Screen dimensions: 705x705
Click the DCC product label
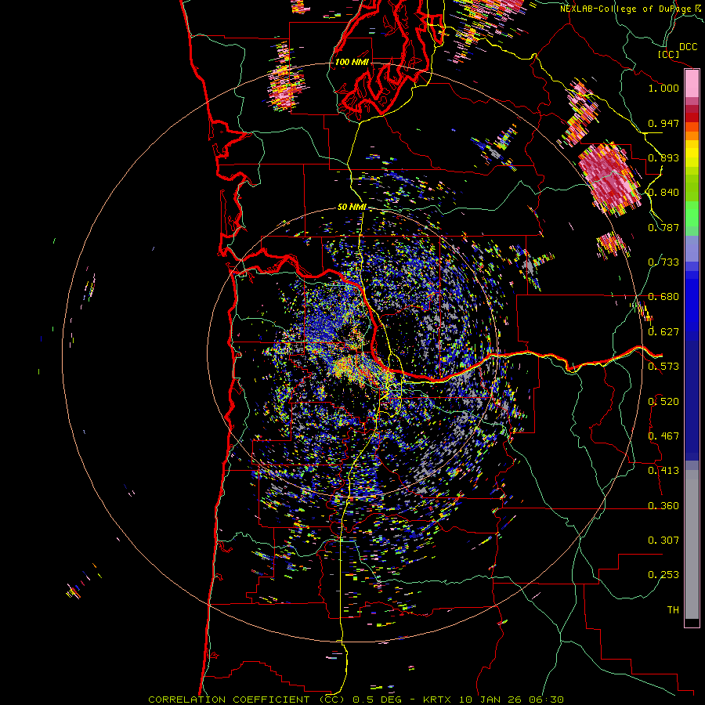[688, 47]
